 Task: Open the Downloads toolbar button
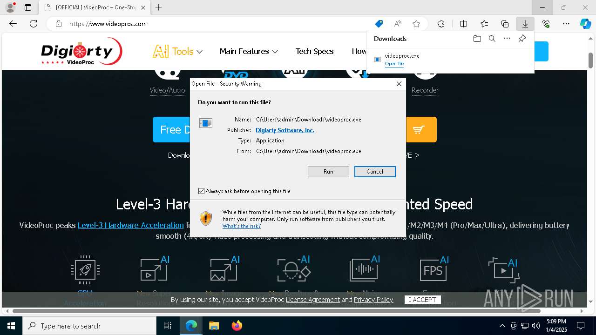(525, 24)
